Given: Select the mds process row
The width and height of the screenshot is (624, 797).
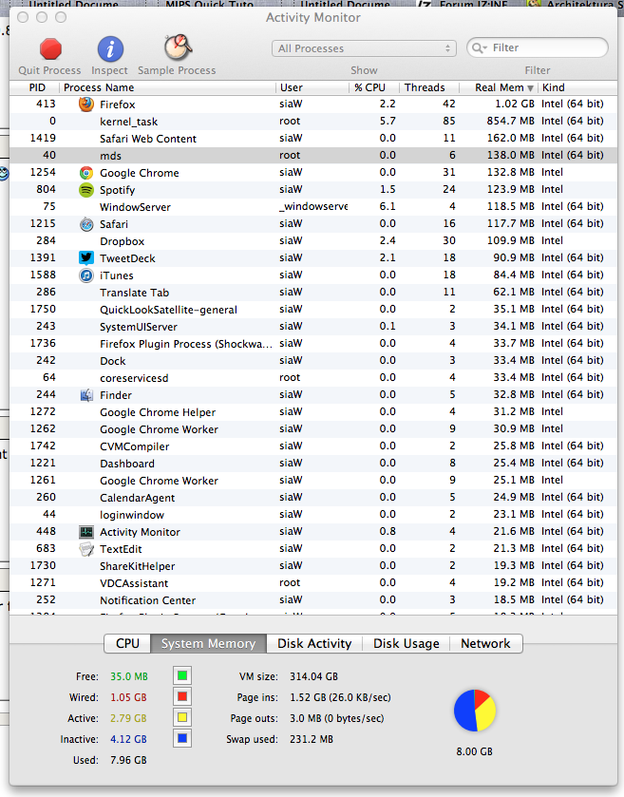Looking at the screenshot, I should pos(313,156).
